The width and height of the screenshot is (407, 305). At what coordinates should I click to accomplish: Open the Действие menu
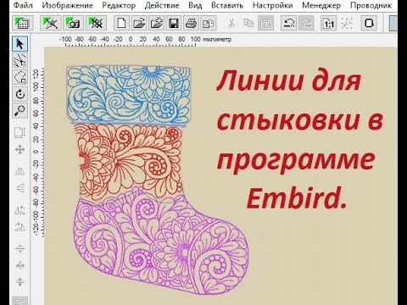click(162, 5)
